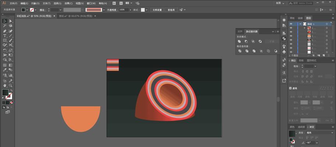
Task: Open the 对象(O) menu
Action: [x=35, y=3]
